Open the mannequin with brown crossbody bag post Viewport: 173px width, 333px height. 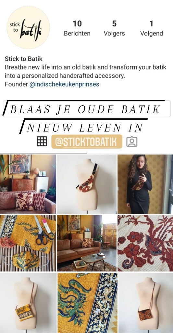click(145, 303)
